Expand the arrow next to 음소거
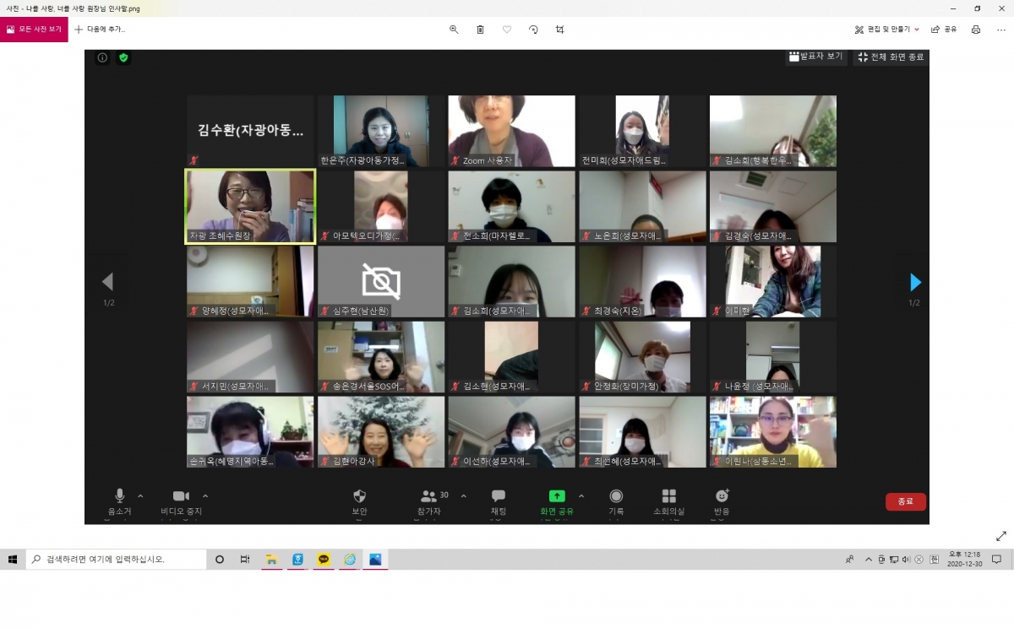 point(140,496)
